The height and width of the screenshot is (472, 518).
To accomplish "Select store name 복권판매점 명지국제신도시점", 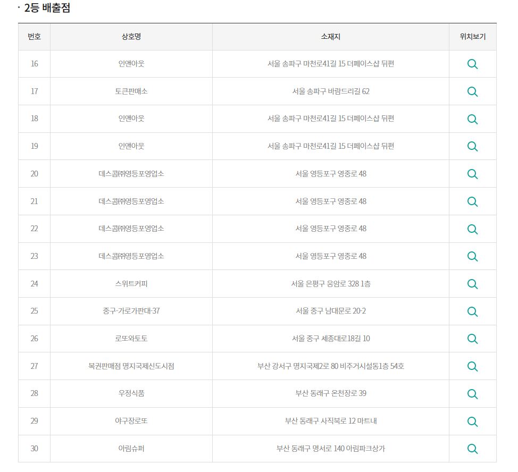I will [131, 366].
